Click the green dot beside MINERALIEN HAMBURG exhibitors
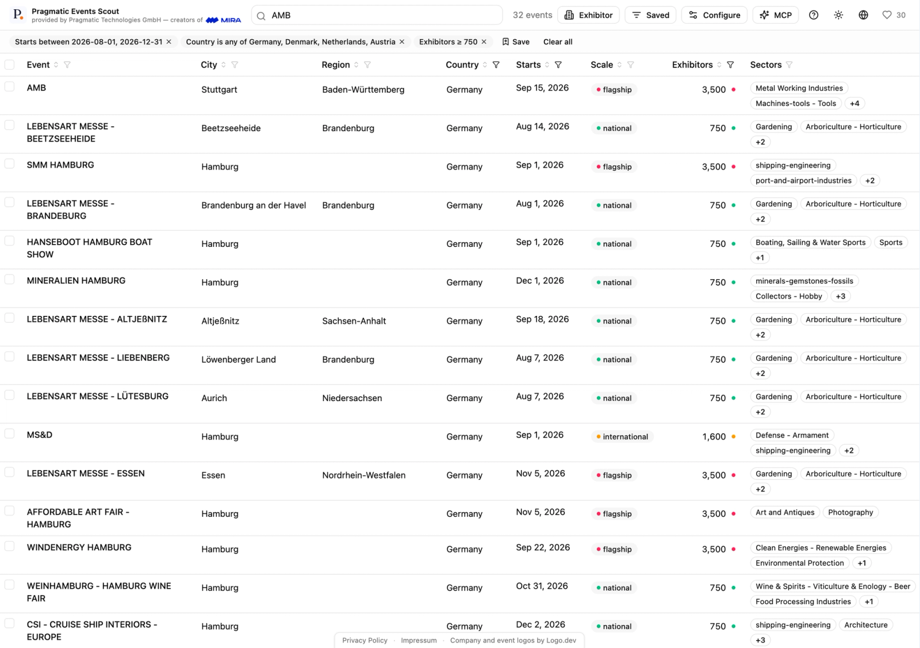The height and width of the screenshot is (648, 920). point(734,283)
